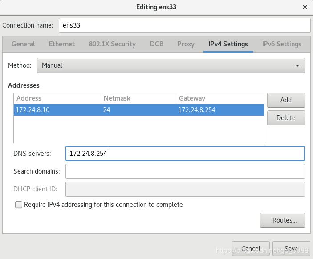The image size is (313, 259).
Task: Select the DCB tab
Action: click(x=157, y=44)
